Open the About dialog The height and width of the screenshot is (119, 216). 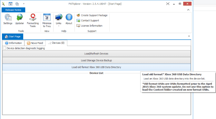pos(69,19)
